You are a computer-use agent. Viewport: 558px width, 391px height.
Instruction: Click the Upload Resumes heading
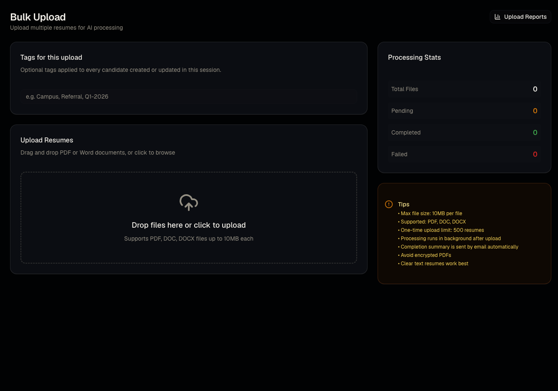pos(47,140)
